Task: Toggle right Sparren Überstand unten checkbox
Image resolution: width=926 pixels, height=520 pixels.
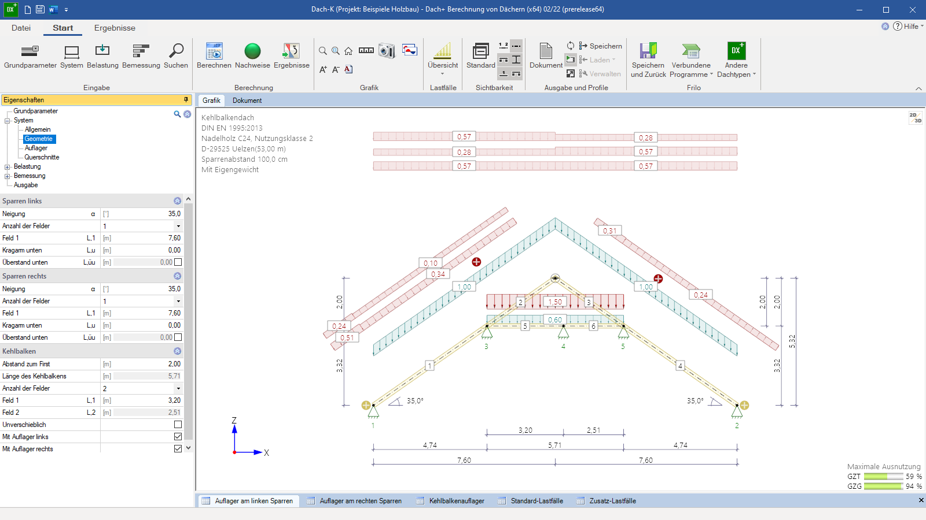Action: 178,337
